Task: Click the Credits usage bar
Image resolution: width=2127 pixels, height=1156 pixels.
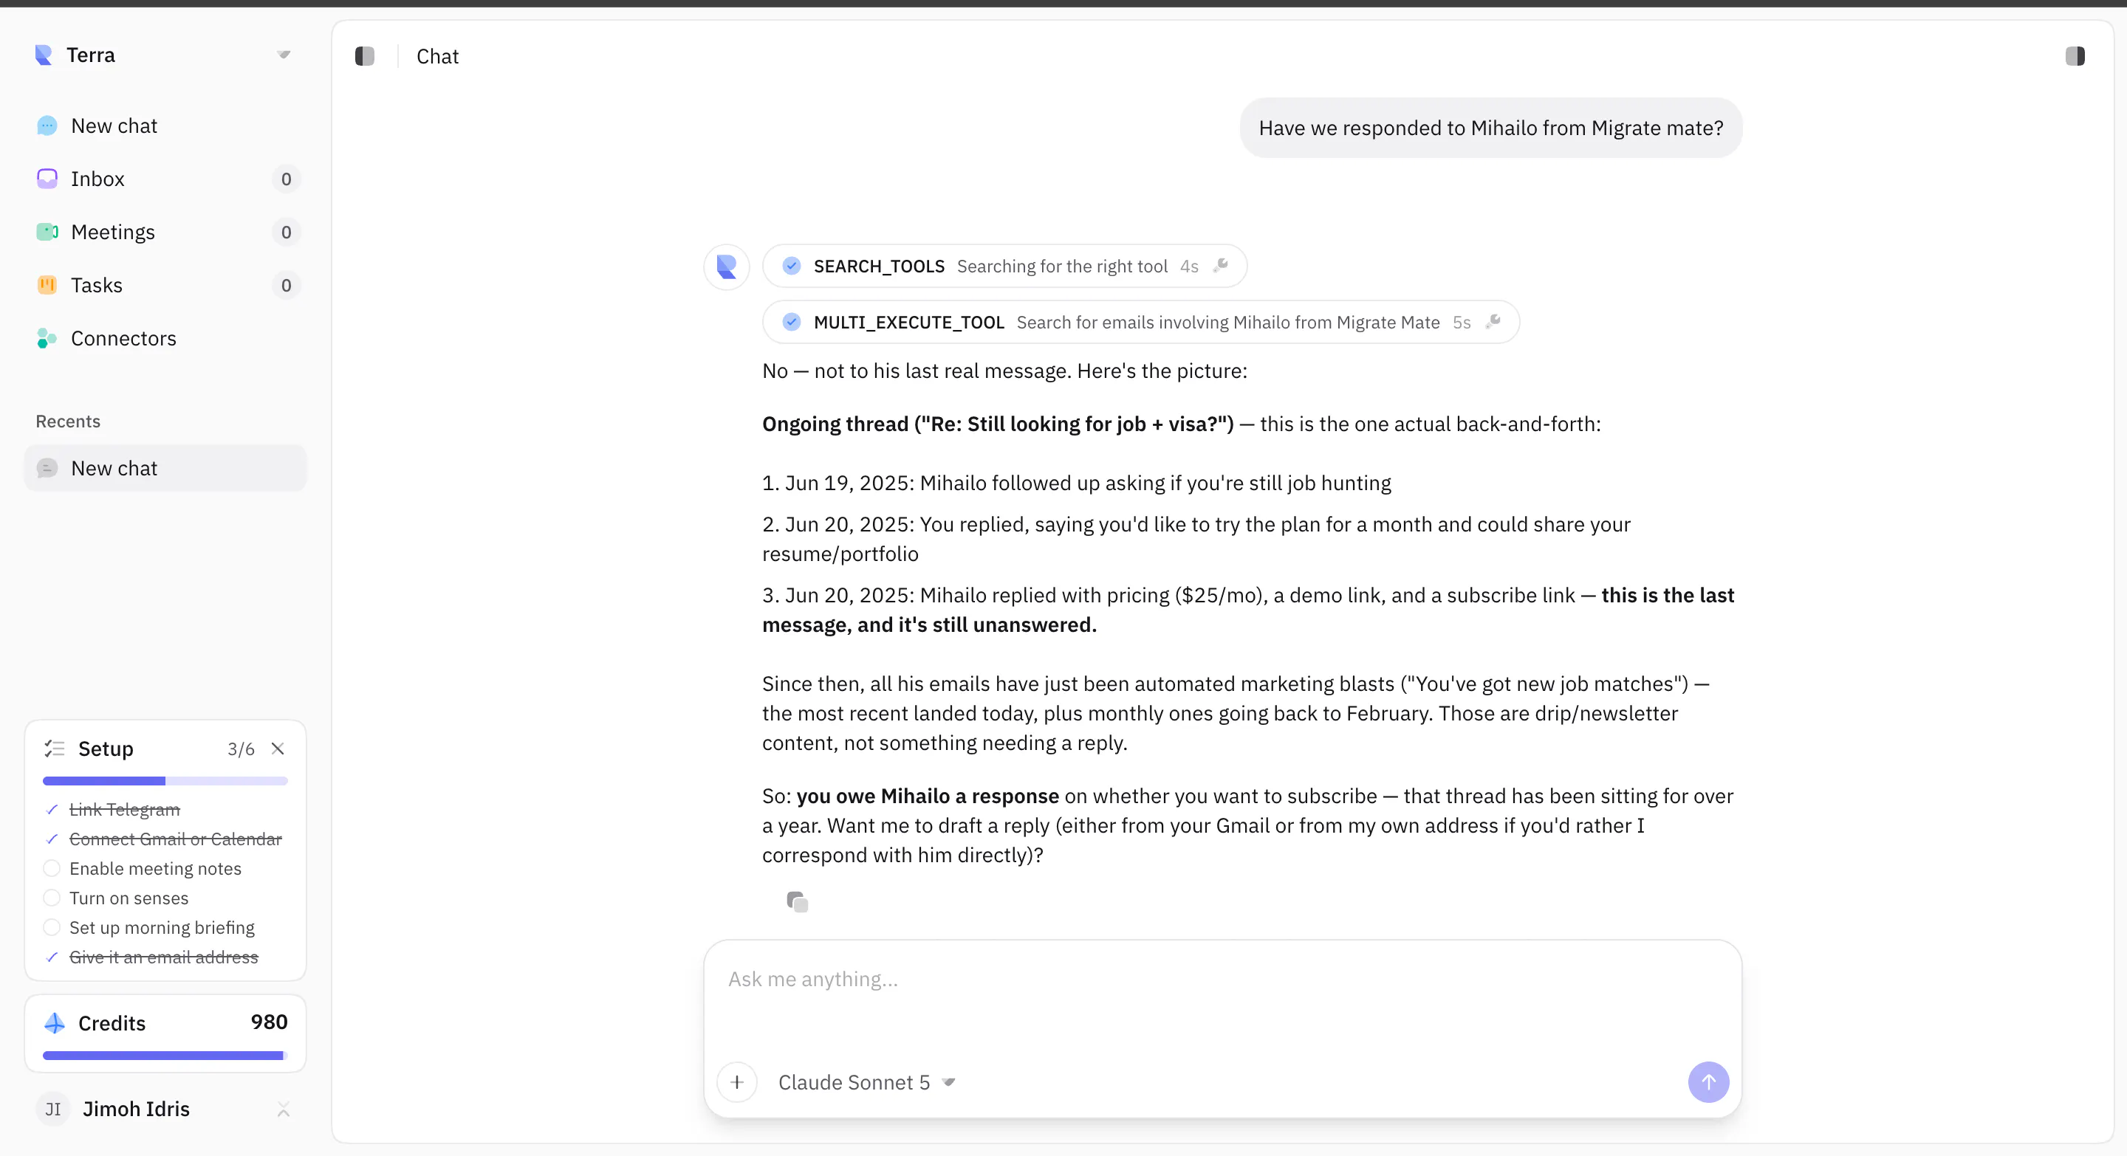Action: point(165,1056)
